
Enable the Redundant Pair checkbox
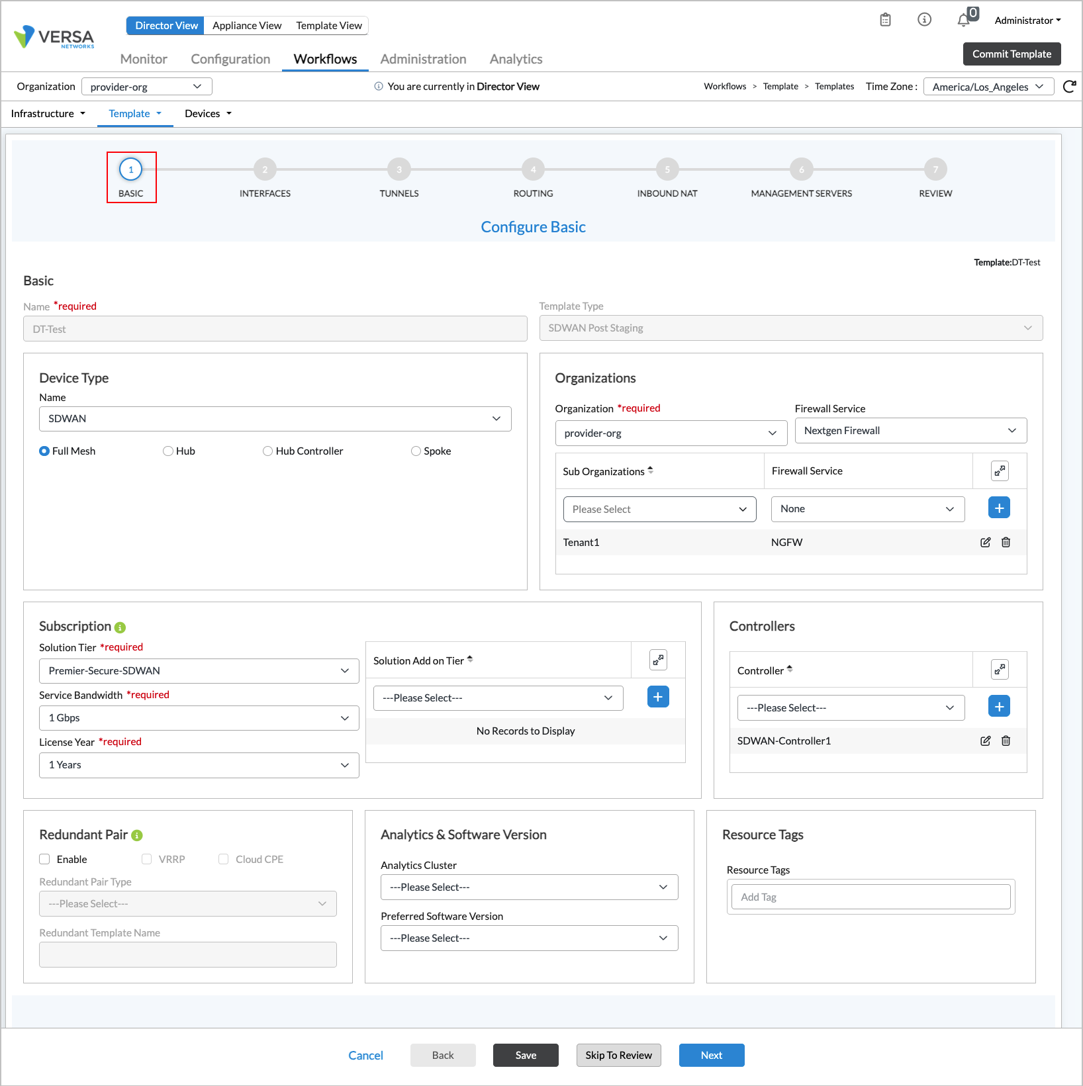tap(45, 859)
